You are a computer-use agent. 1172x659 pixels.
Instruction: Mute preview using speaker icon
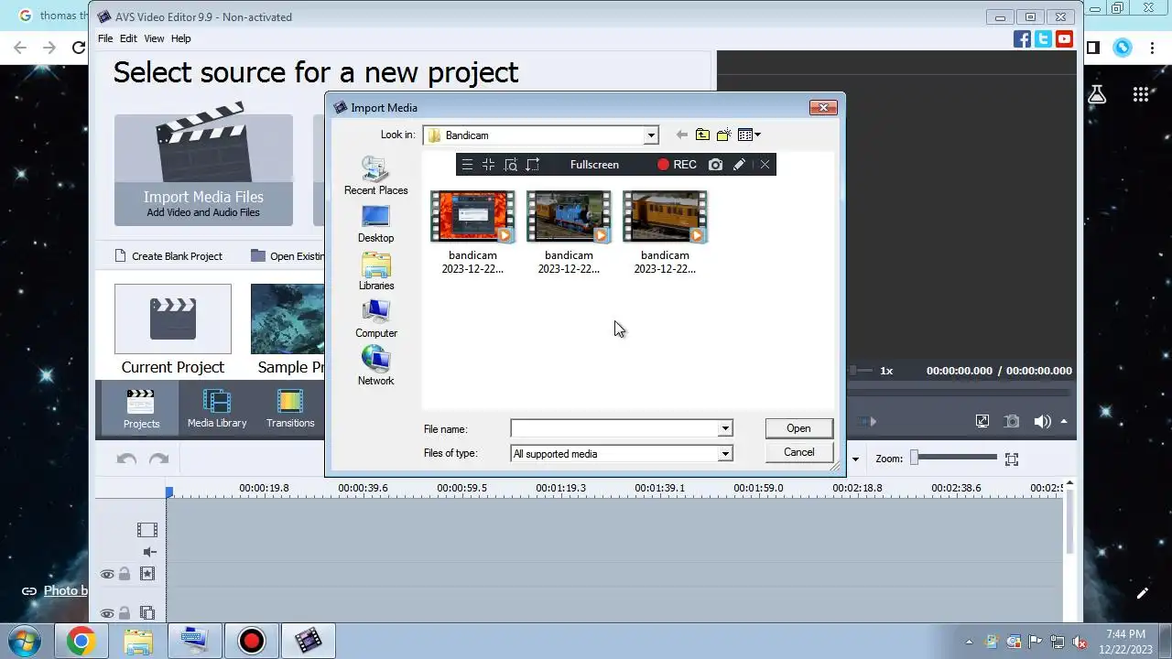pos(1042,421)
